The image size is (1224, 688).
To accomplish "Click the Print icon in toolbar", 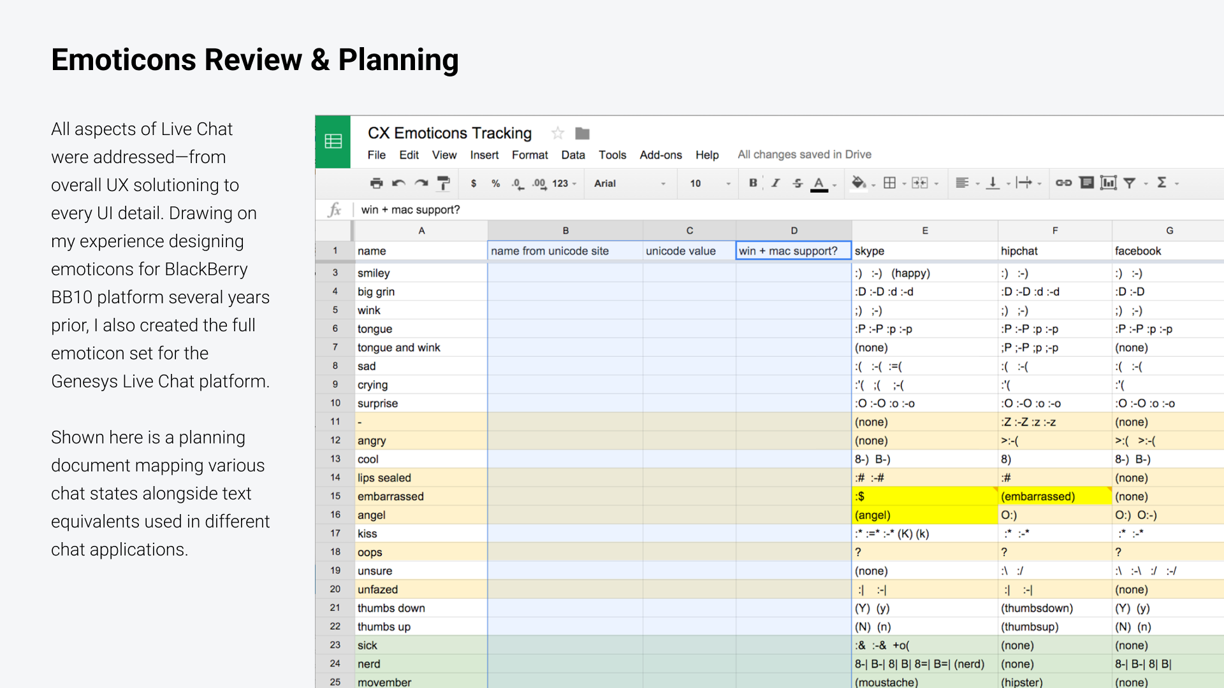I will (x=376, y=183).
